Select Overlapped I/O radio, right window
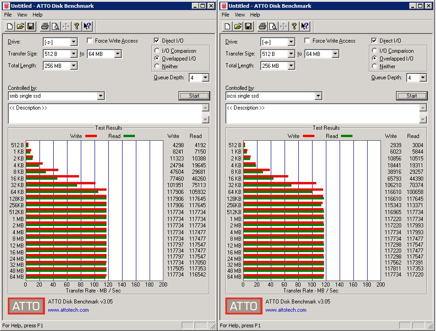The height and width of the screenshot is (331, 436). tap(374, 58)
